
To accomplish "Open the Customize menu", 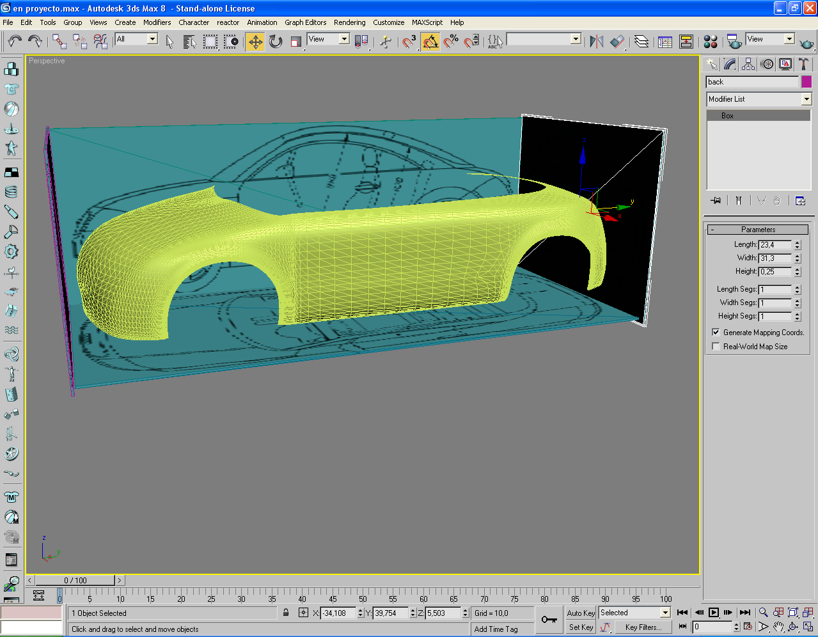I will 388,22.
